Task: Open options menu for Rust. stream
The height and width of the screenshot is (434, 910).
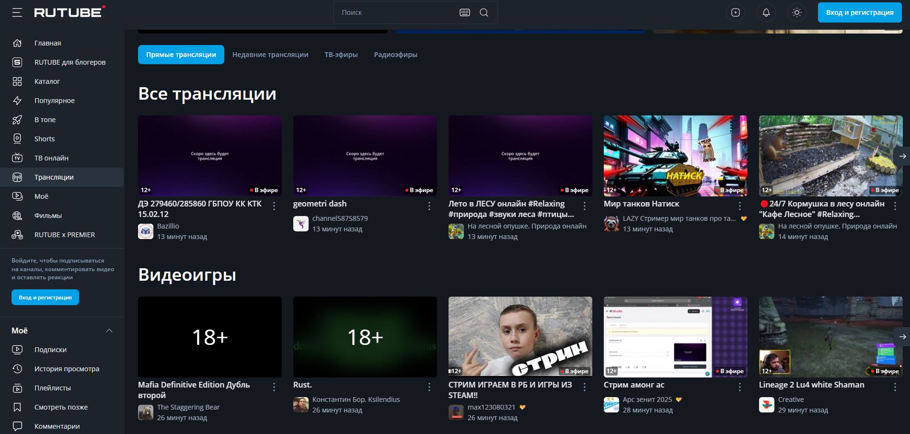Action: click(x=429, y=387)
